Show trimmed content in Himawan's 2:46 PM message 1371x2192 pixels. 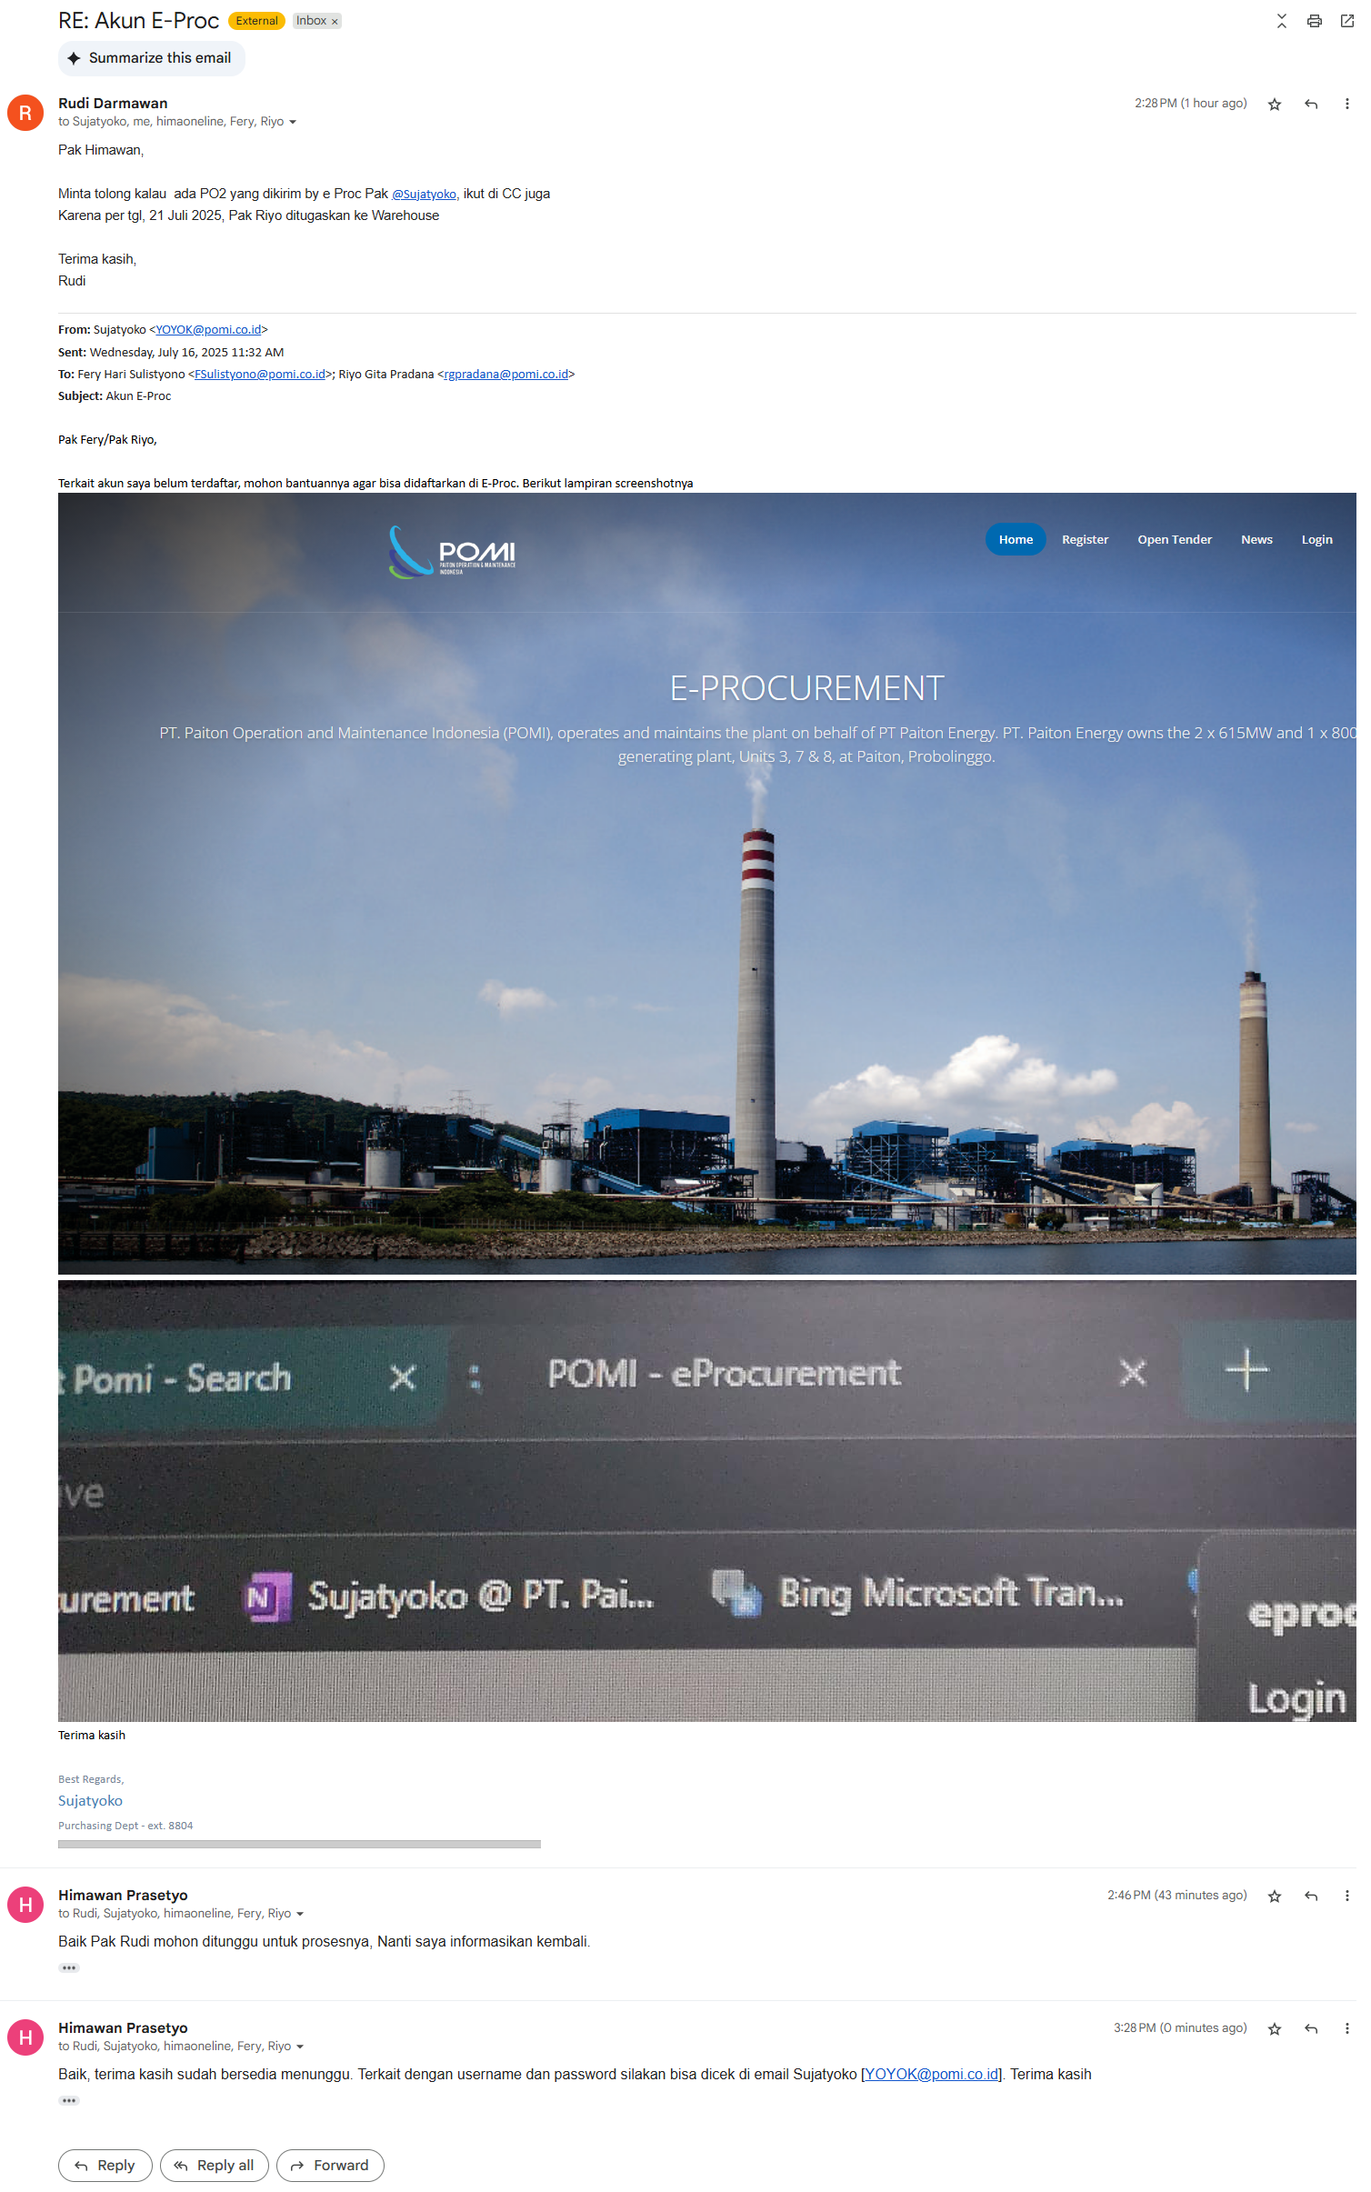pos(69,1968)
